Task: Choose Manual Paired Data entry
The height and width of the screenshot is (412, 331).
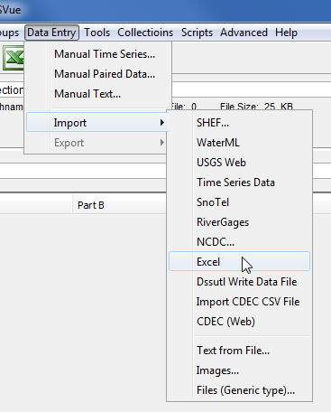Action: (105, 74)
